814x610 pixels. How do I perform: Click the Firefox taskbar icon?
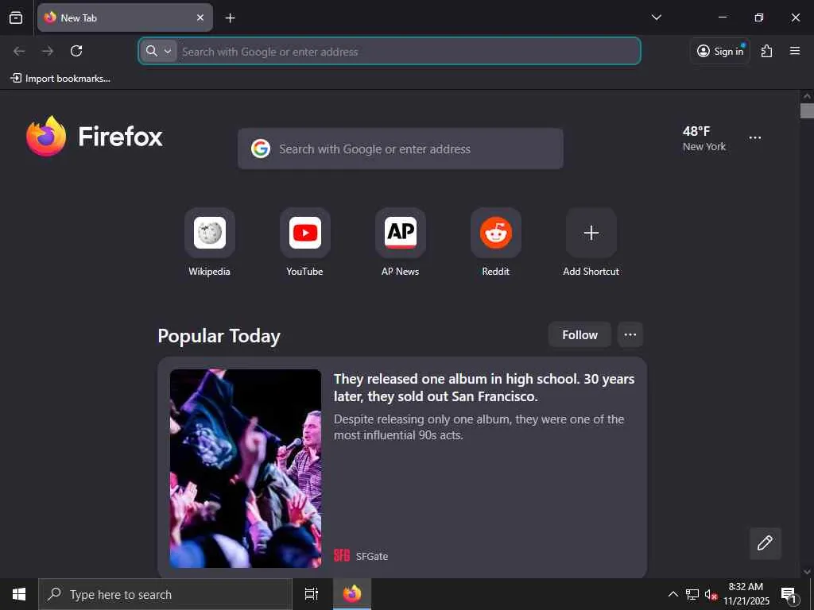coord(352,594)
